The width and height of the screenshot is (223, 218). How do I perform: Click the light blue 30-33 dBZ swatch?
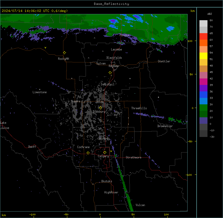point(203,101)
